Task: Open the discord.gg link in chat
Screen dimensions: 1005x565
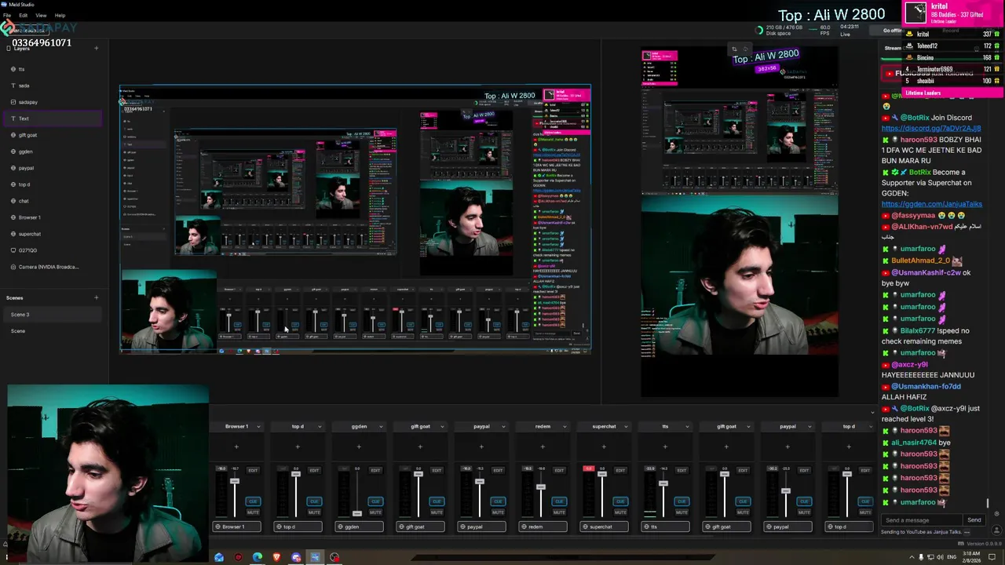Action: pos(931,129)
